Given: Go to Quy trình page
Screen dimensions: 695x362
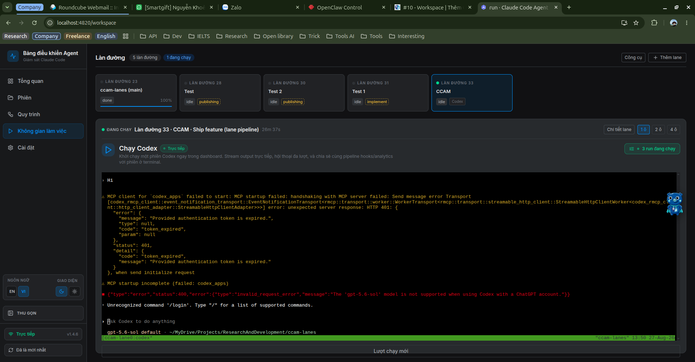Looking at the screenshot, I should 43,114.
